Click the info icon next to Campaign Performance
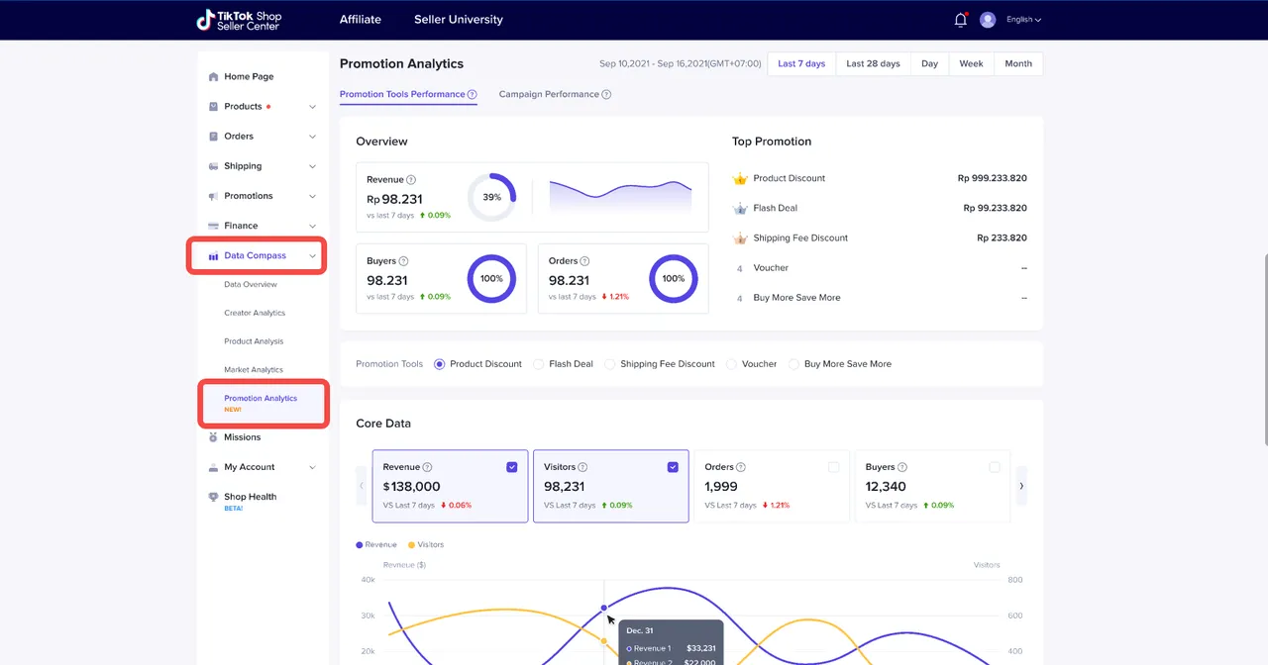Image resolution: width=1268 pixels, height=665 pixels. (x=606, y=95)
